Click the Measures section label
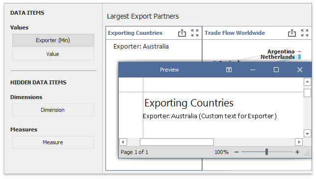 pyautogui.click(x=24, y=129)
